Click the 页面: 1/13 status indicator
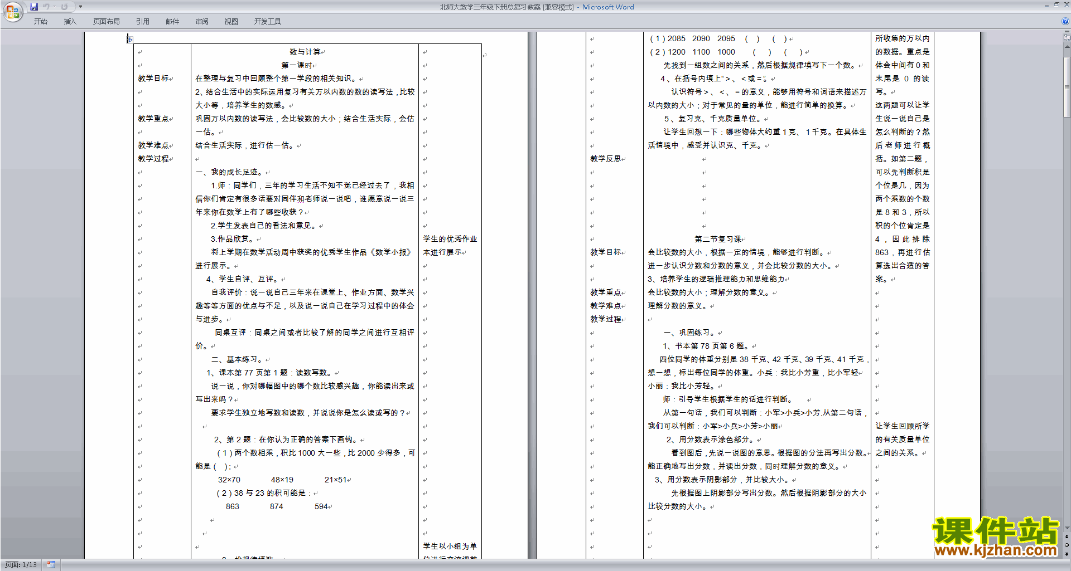 (x=21, y=565)
